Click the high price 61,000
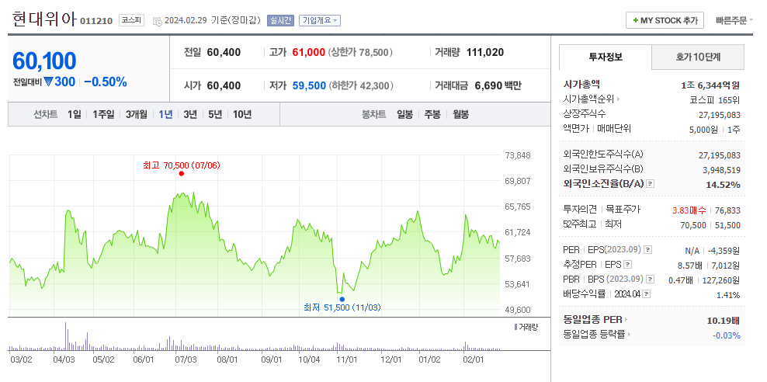 coord(309,52)
